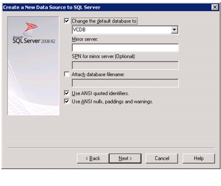Cancel the data source wizard
This screenshot has height=186, width=221.
tap(162, 159)
